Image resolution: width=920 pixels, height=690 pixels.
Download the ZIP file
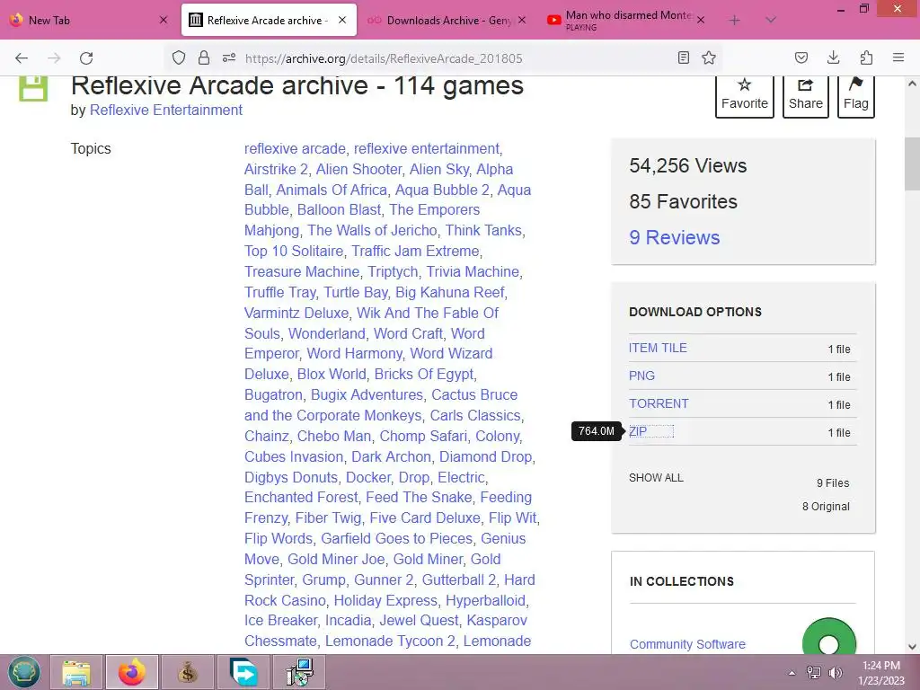pos(638,431)
